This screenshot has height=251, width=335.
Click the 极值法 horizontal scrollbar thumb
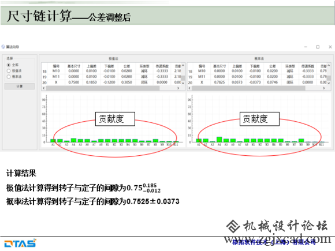tap(103, 88)
